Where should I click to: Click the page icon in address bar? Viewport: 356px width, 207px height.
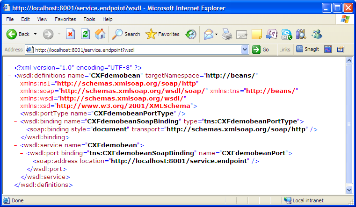30,50
